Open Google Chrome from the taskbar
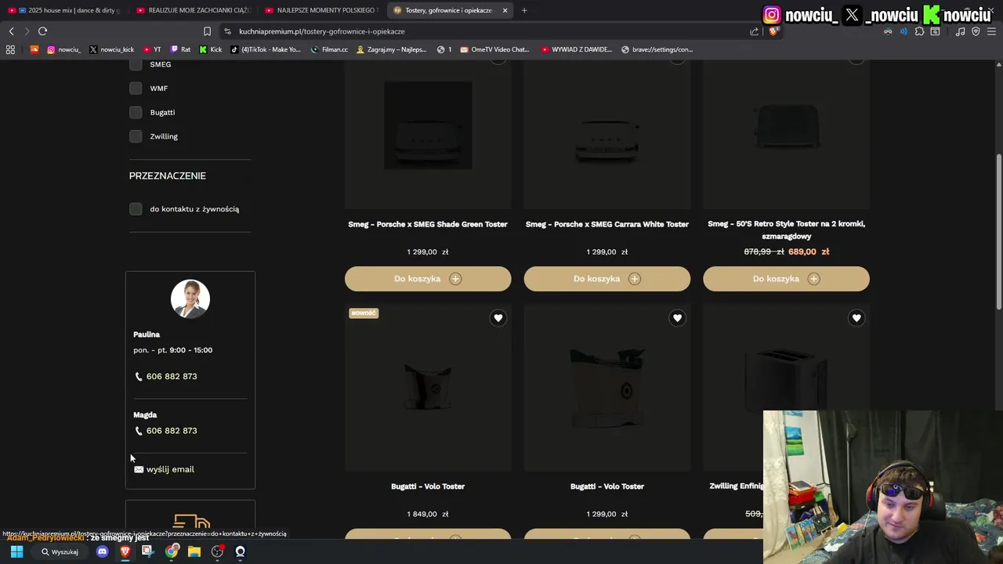The width and height of the screenshot is (1003, 564). coord(171,551)
